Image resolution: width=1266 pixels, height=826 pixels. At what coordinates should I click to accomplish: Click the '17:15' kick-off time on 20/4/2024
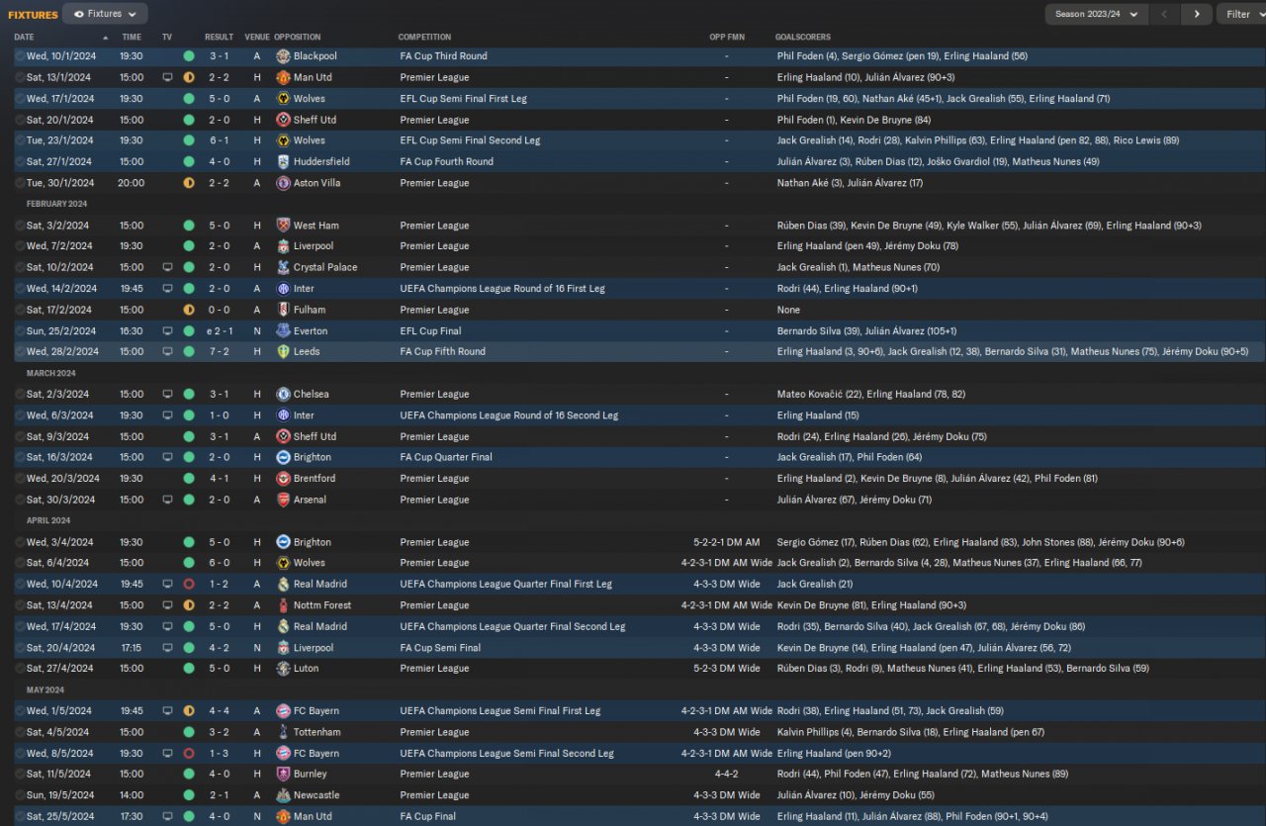coord(132,648)
